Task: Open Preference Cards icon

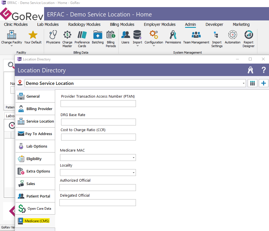Action: coord(82,35)
